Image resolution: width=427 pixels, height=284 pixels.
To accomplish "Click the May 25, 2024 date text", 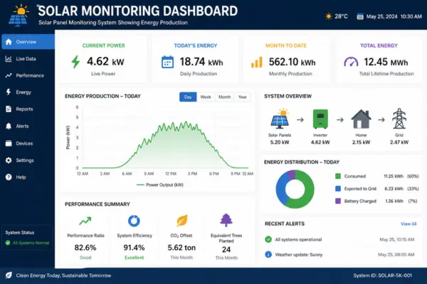I will point(381,16).
